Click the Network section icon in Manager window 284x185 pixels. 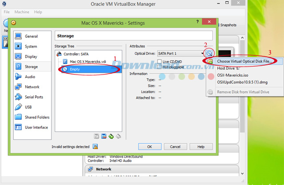pyautogui.click(x=90, y=169)
